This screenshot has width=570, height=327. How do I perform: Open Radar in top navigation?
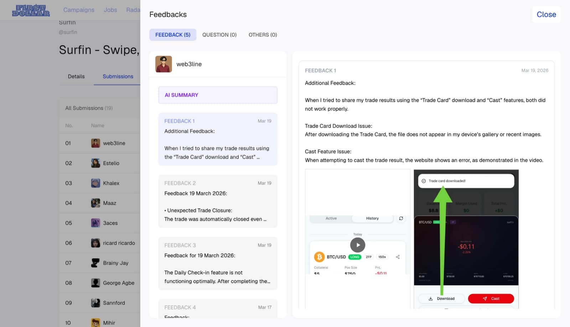point(133,10)
